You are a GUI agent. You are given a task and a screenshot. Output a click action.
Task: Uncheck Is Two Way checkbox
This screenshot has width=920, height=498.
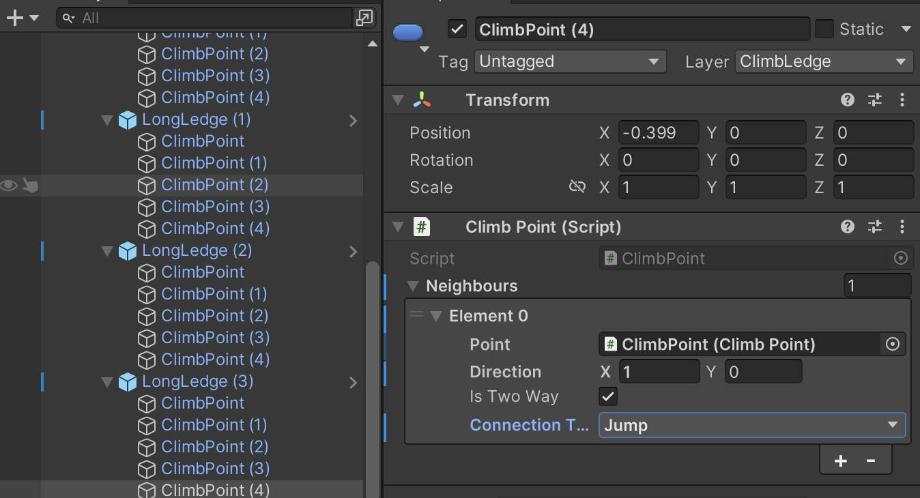coord(607,396)
